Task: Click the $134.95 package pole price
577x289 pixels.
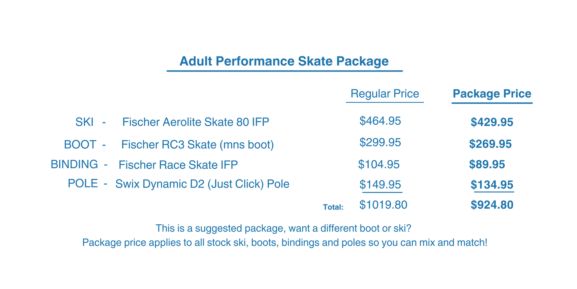Action: pyautogui.click(x=492, y=185)
